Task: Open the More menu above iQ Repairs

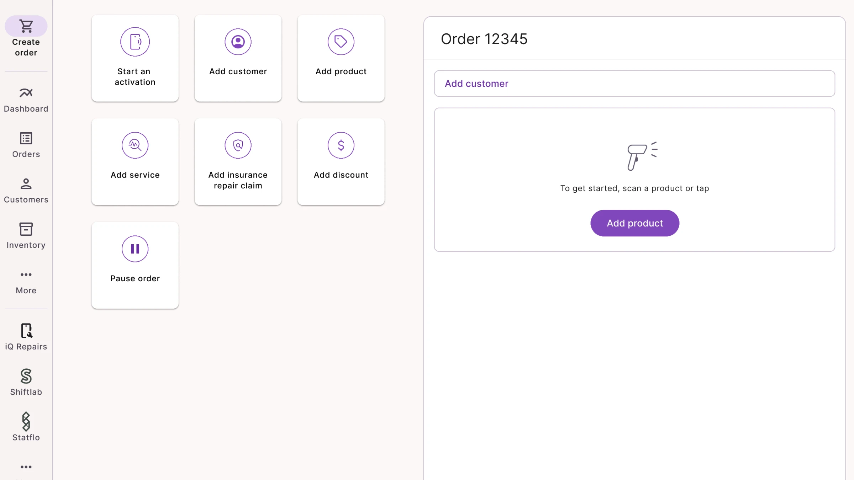Action: coord(26,282)
